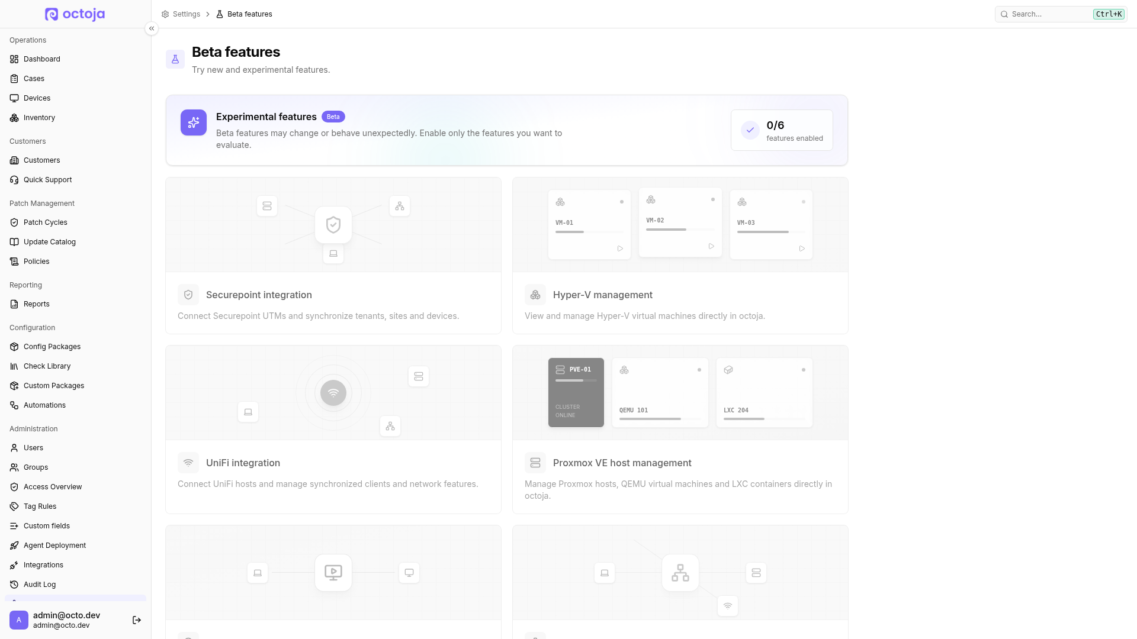This screenshot has width=1137, height=639.
Task: Click the Ctrl+K shortcut badge
Action: point(1109,14)
